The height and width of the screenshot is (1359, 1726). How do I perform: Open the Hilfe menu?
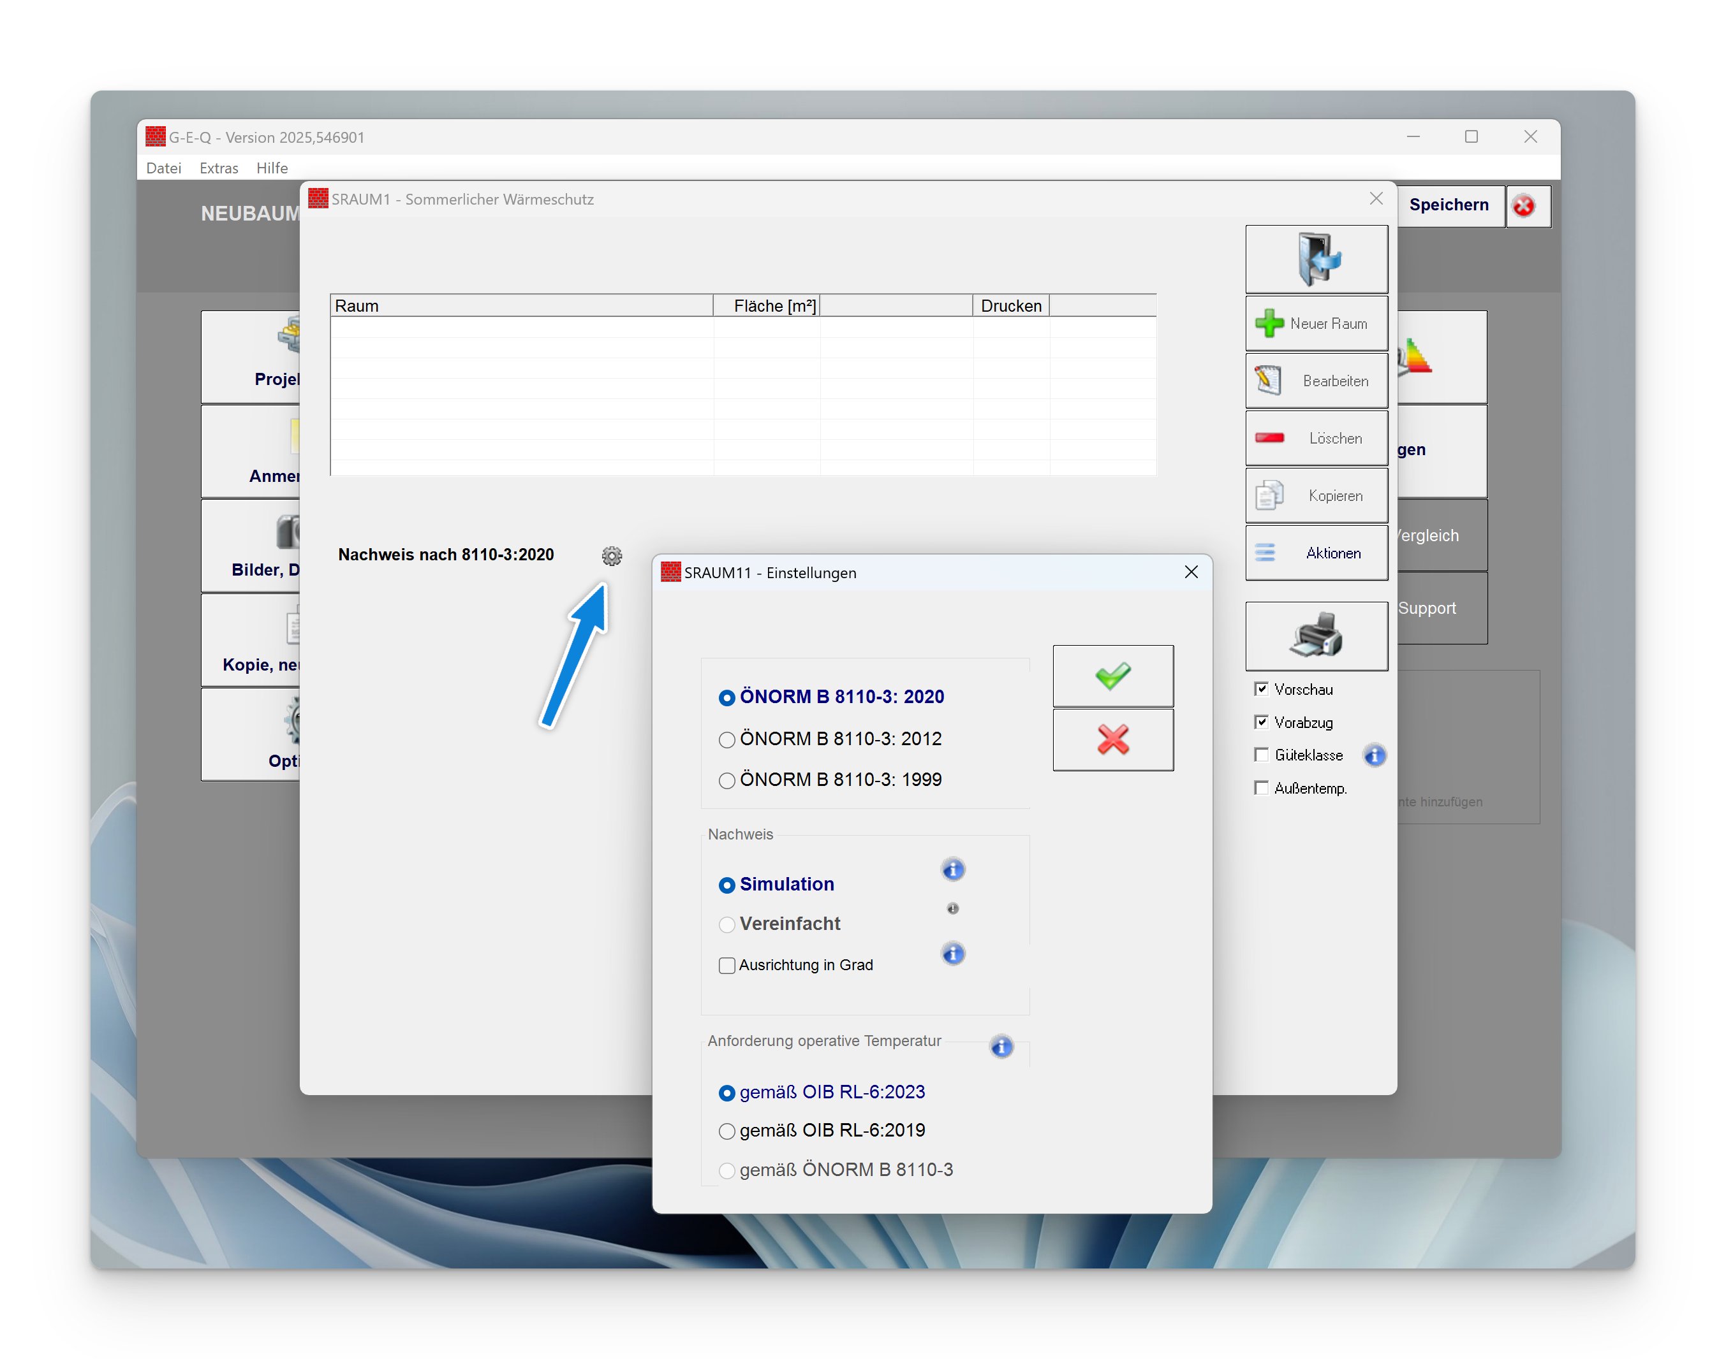pyautogui.click(x=272, y=168)
